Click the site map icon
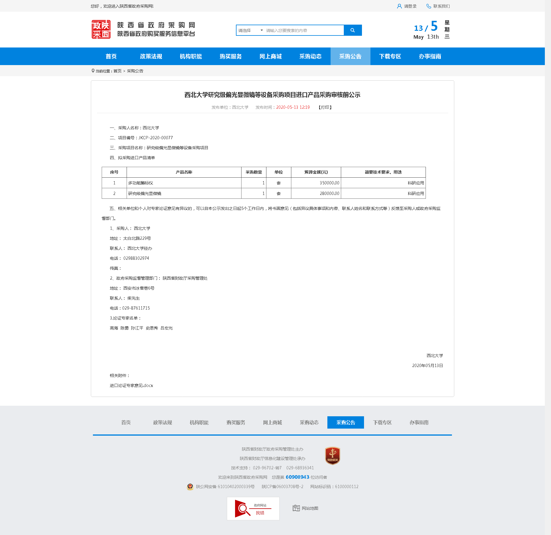Viewport: 551px width, 535px height. tap(296, 508)
